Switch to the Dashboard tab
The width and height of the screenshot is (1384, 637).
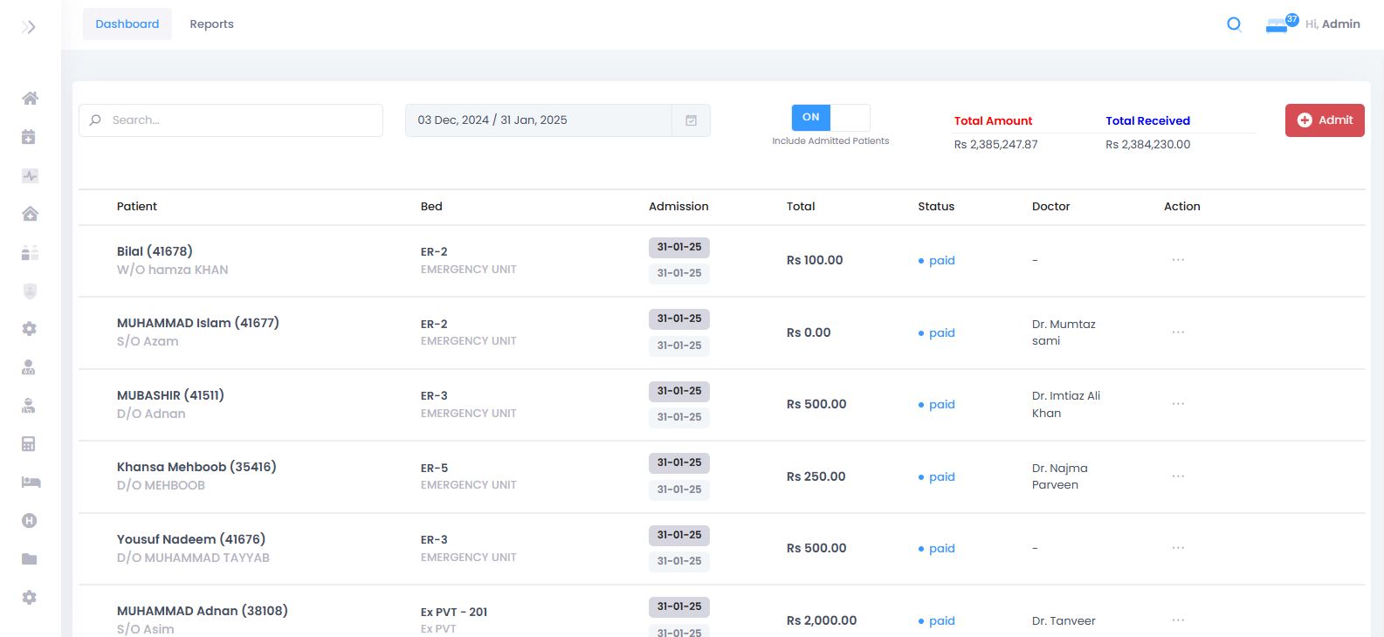click(127, 24)
